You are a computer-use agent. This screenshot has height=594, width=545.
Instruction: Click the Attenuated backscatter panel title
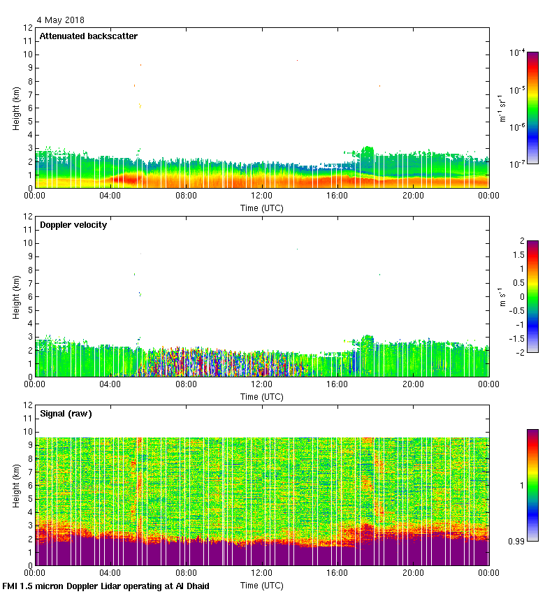[x=88, y=36]
